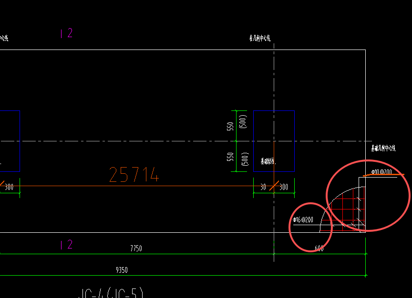Select the lower 550 vertical dimension
This screenshot has height=298, width=412.
coord(230,157)
